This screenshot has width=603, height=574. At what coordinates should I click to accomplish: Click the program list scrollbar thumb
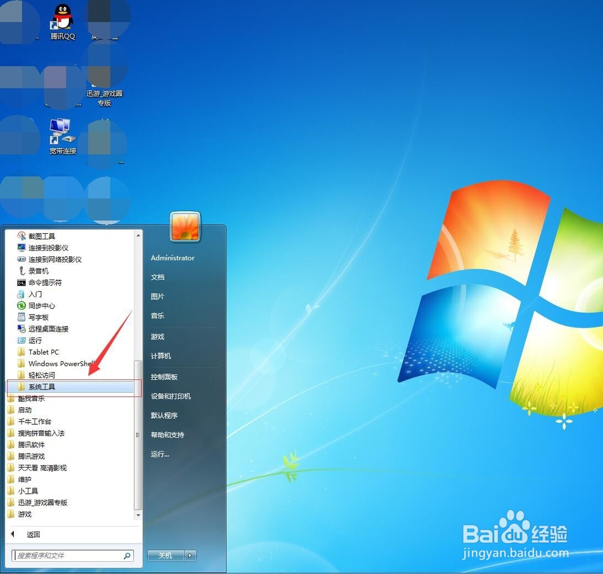tap(138, 435)
